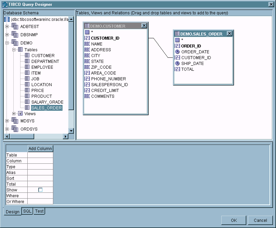This screenshot has width=276, height=228.
Task: Click the DEMO schema icon
Action: click(15, 43)
